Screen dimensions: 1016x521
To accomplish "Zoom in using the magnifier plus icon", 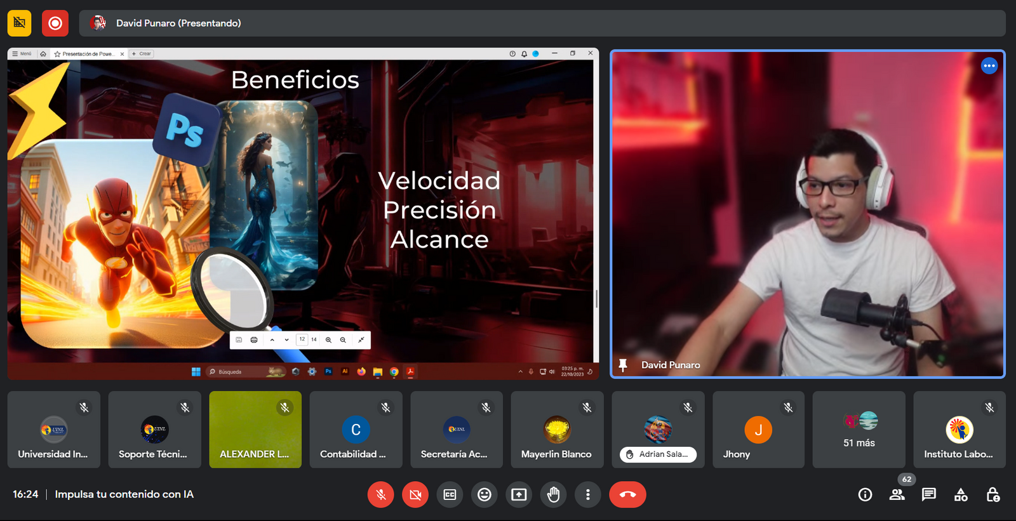I will 328,340.
